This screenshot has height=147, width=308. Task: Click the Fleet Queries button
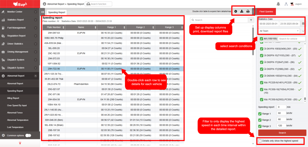266,12
